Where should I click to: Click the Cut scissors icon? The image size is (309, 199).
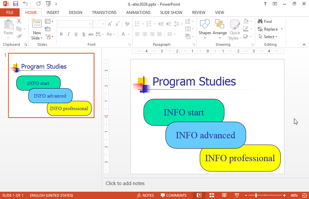(x=19, y=21)
